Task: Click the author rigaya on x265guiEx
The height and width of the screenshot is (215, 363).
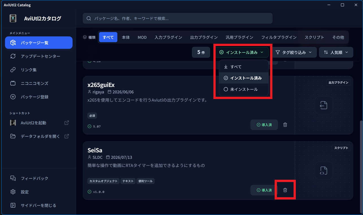Action: (98, 92)
